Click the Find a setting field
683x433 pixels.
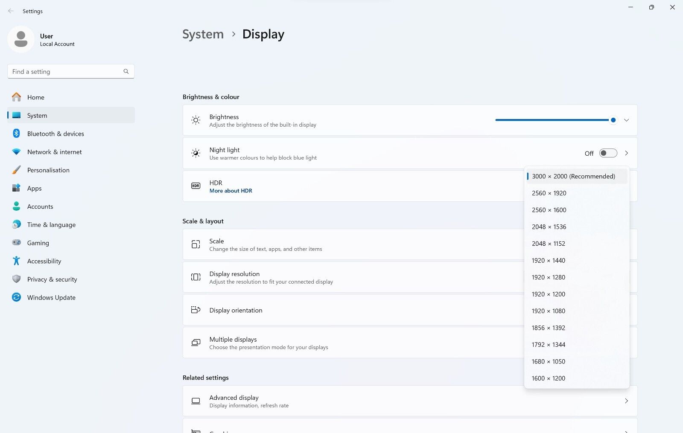(x=71, y=71)
